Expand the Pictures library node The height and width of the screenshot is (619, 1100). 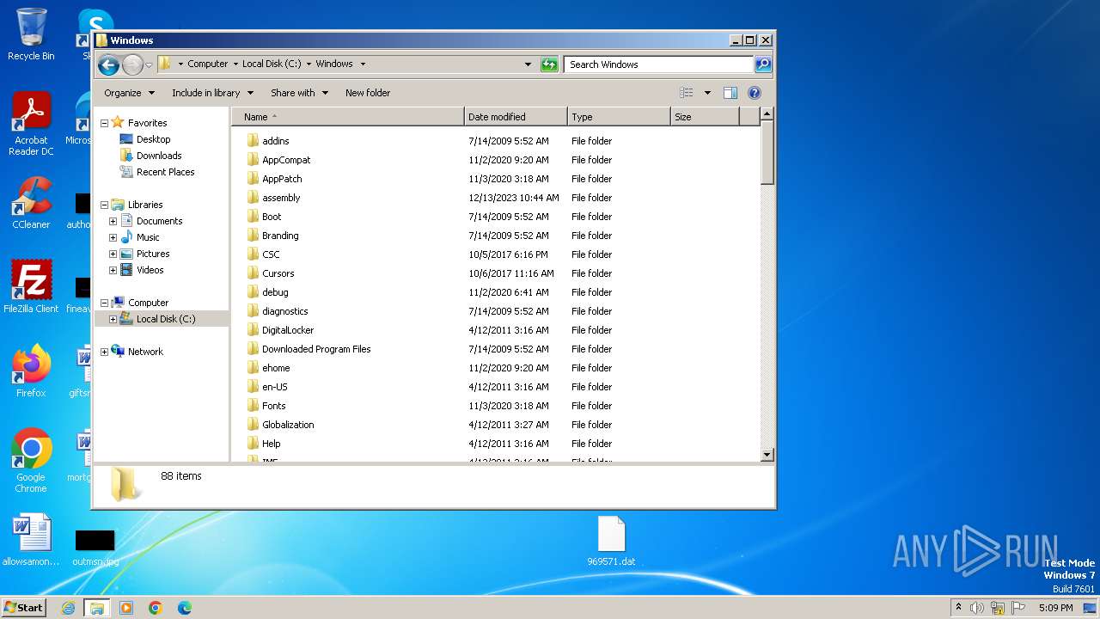tap(113, 254)
